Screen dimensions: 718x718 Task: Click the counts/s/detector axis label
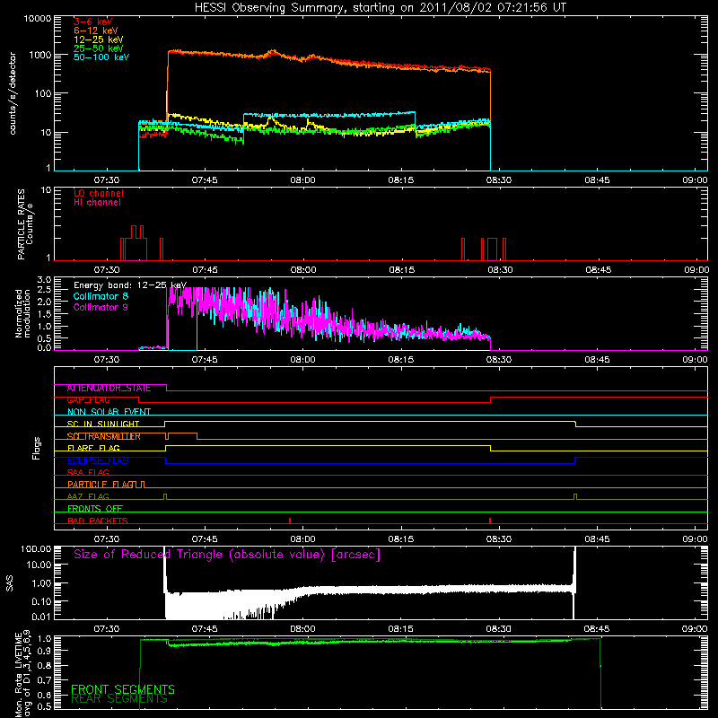pyautogui.click(x=13, y=93)
